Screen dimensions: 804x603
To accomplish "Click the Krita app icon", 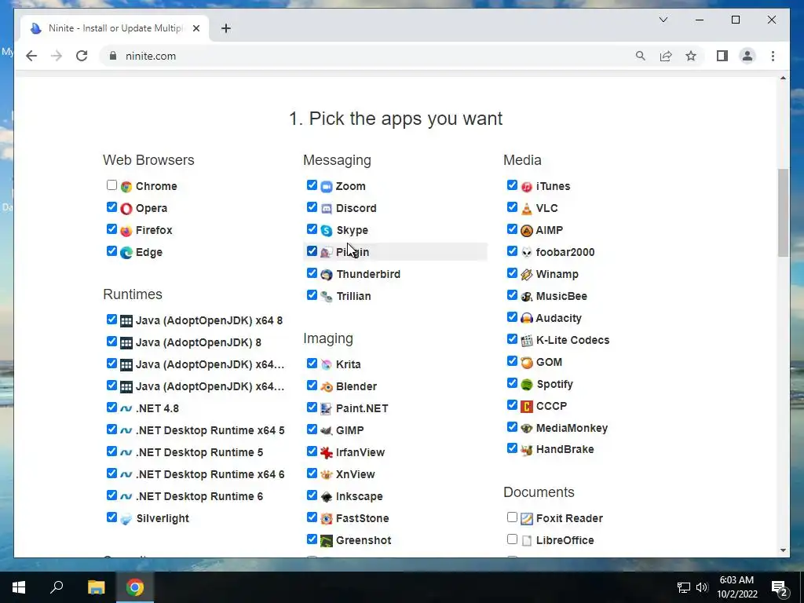I will click(x=327, y=364).
